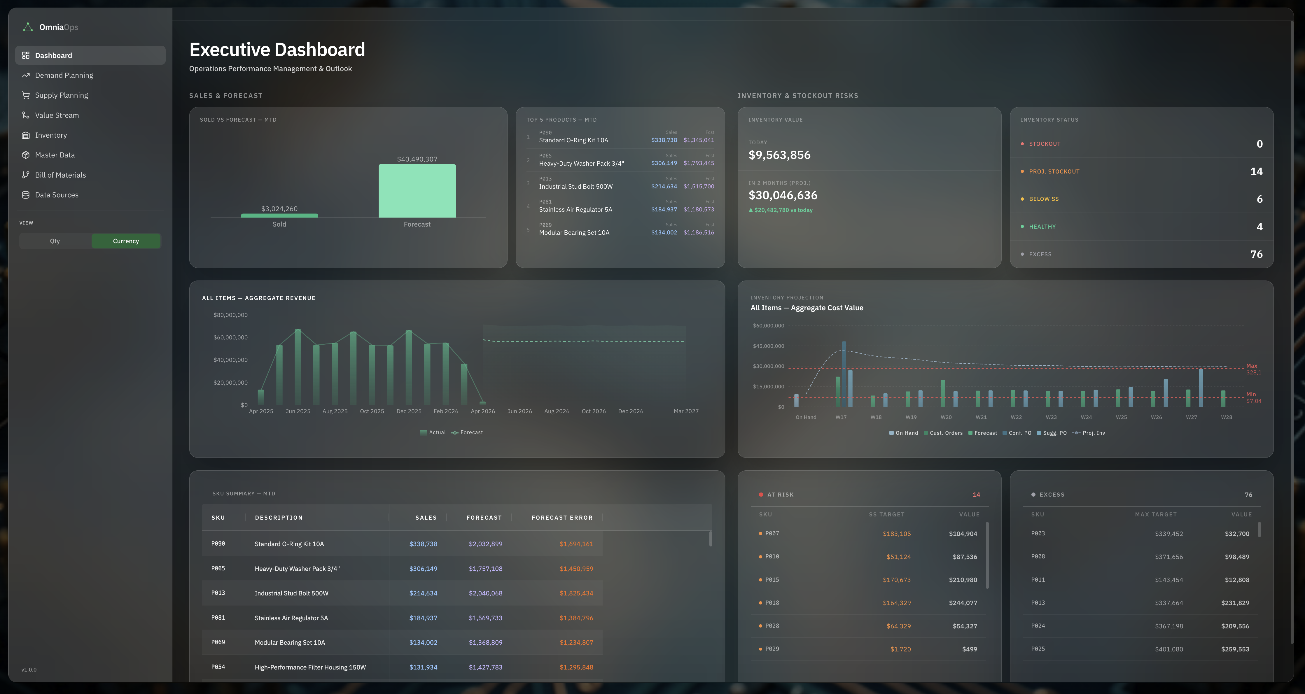Select the Master Data cube icon
Image resolution: width=1305 pixels, height=694 pixels.
26,155
